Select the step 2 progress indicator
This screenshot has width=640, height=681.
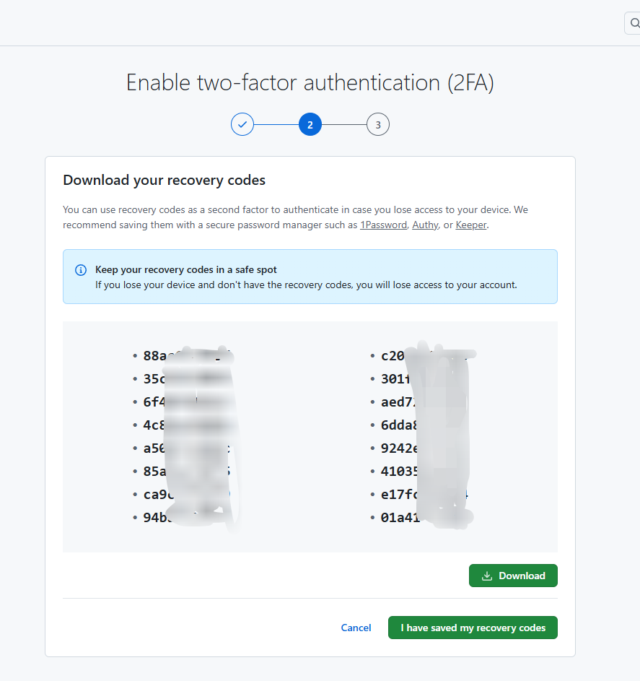tap(310, 124)
